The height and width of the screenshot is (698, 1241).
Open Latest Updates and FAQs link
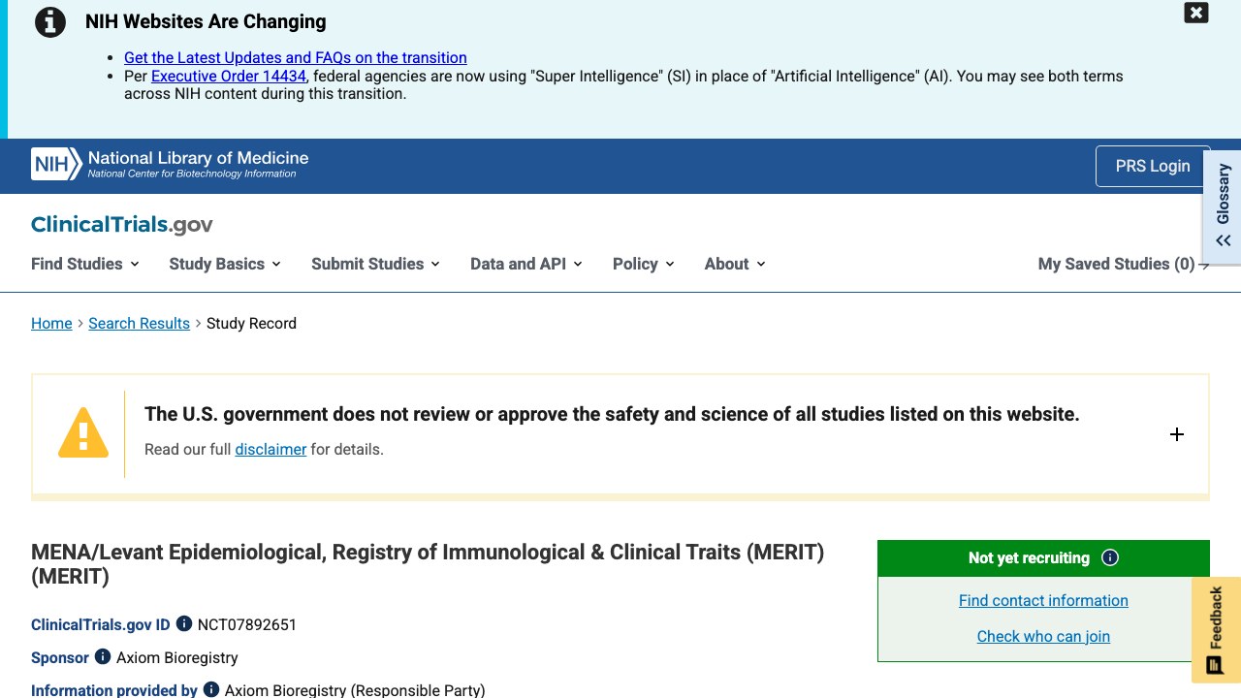[296, 57]
